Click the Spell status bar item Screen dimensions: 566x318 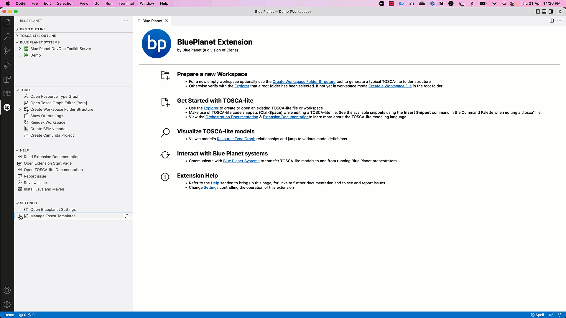537,315
